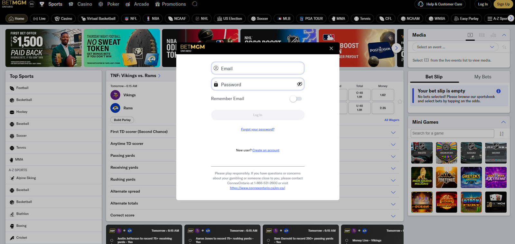Select Over 48 total at 1.91
The height and width of the screenshot is (244, 515).
pyautogui.click(x=359, y=95)
